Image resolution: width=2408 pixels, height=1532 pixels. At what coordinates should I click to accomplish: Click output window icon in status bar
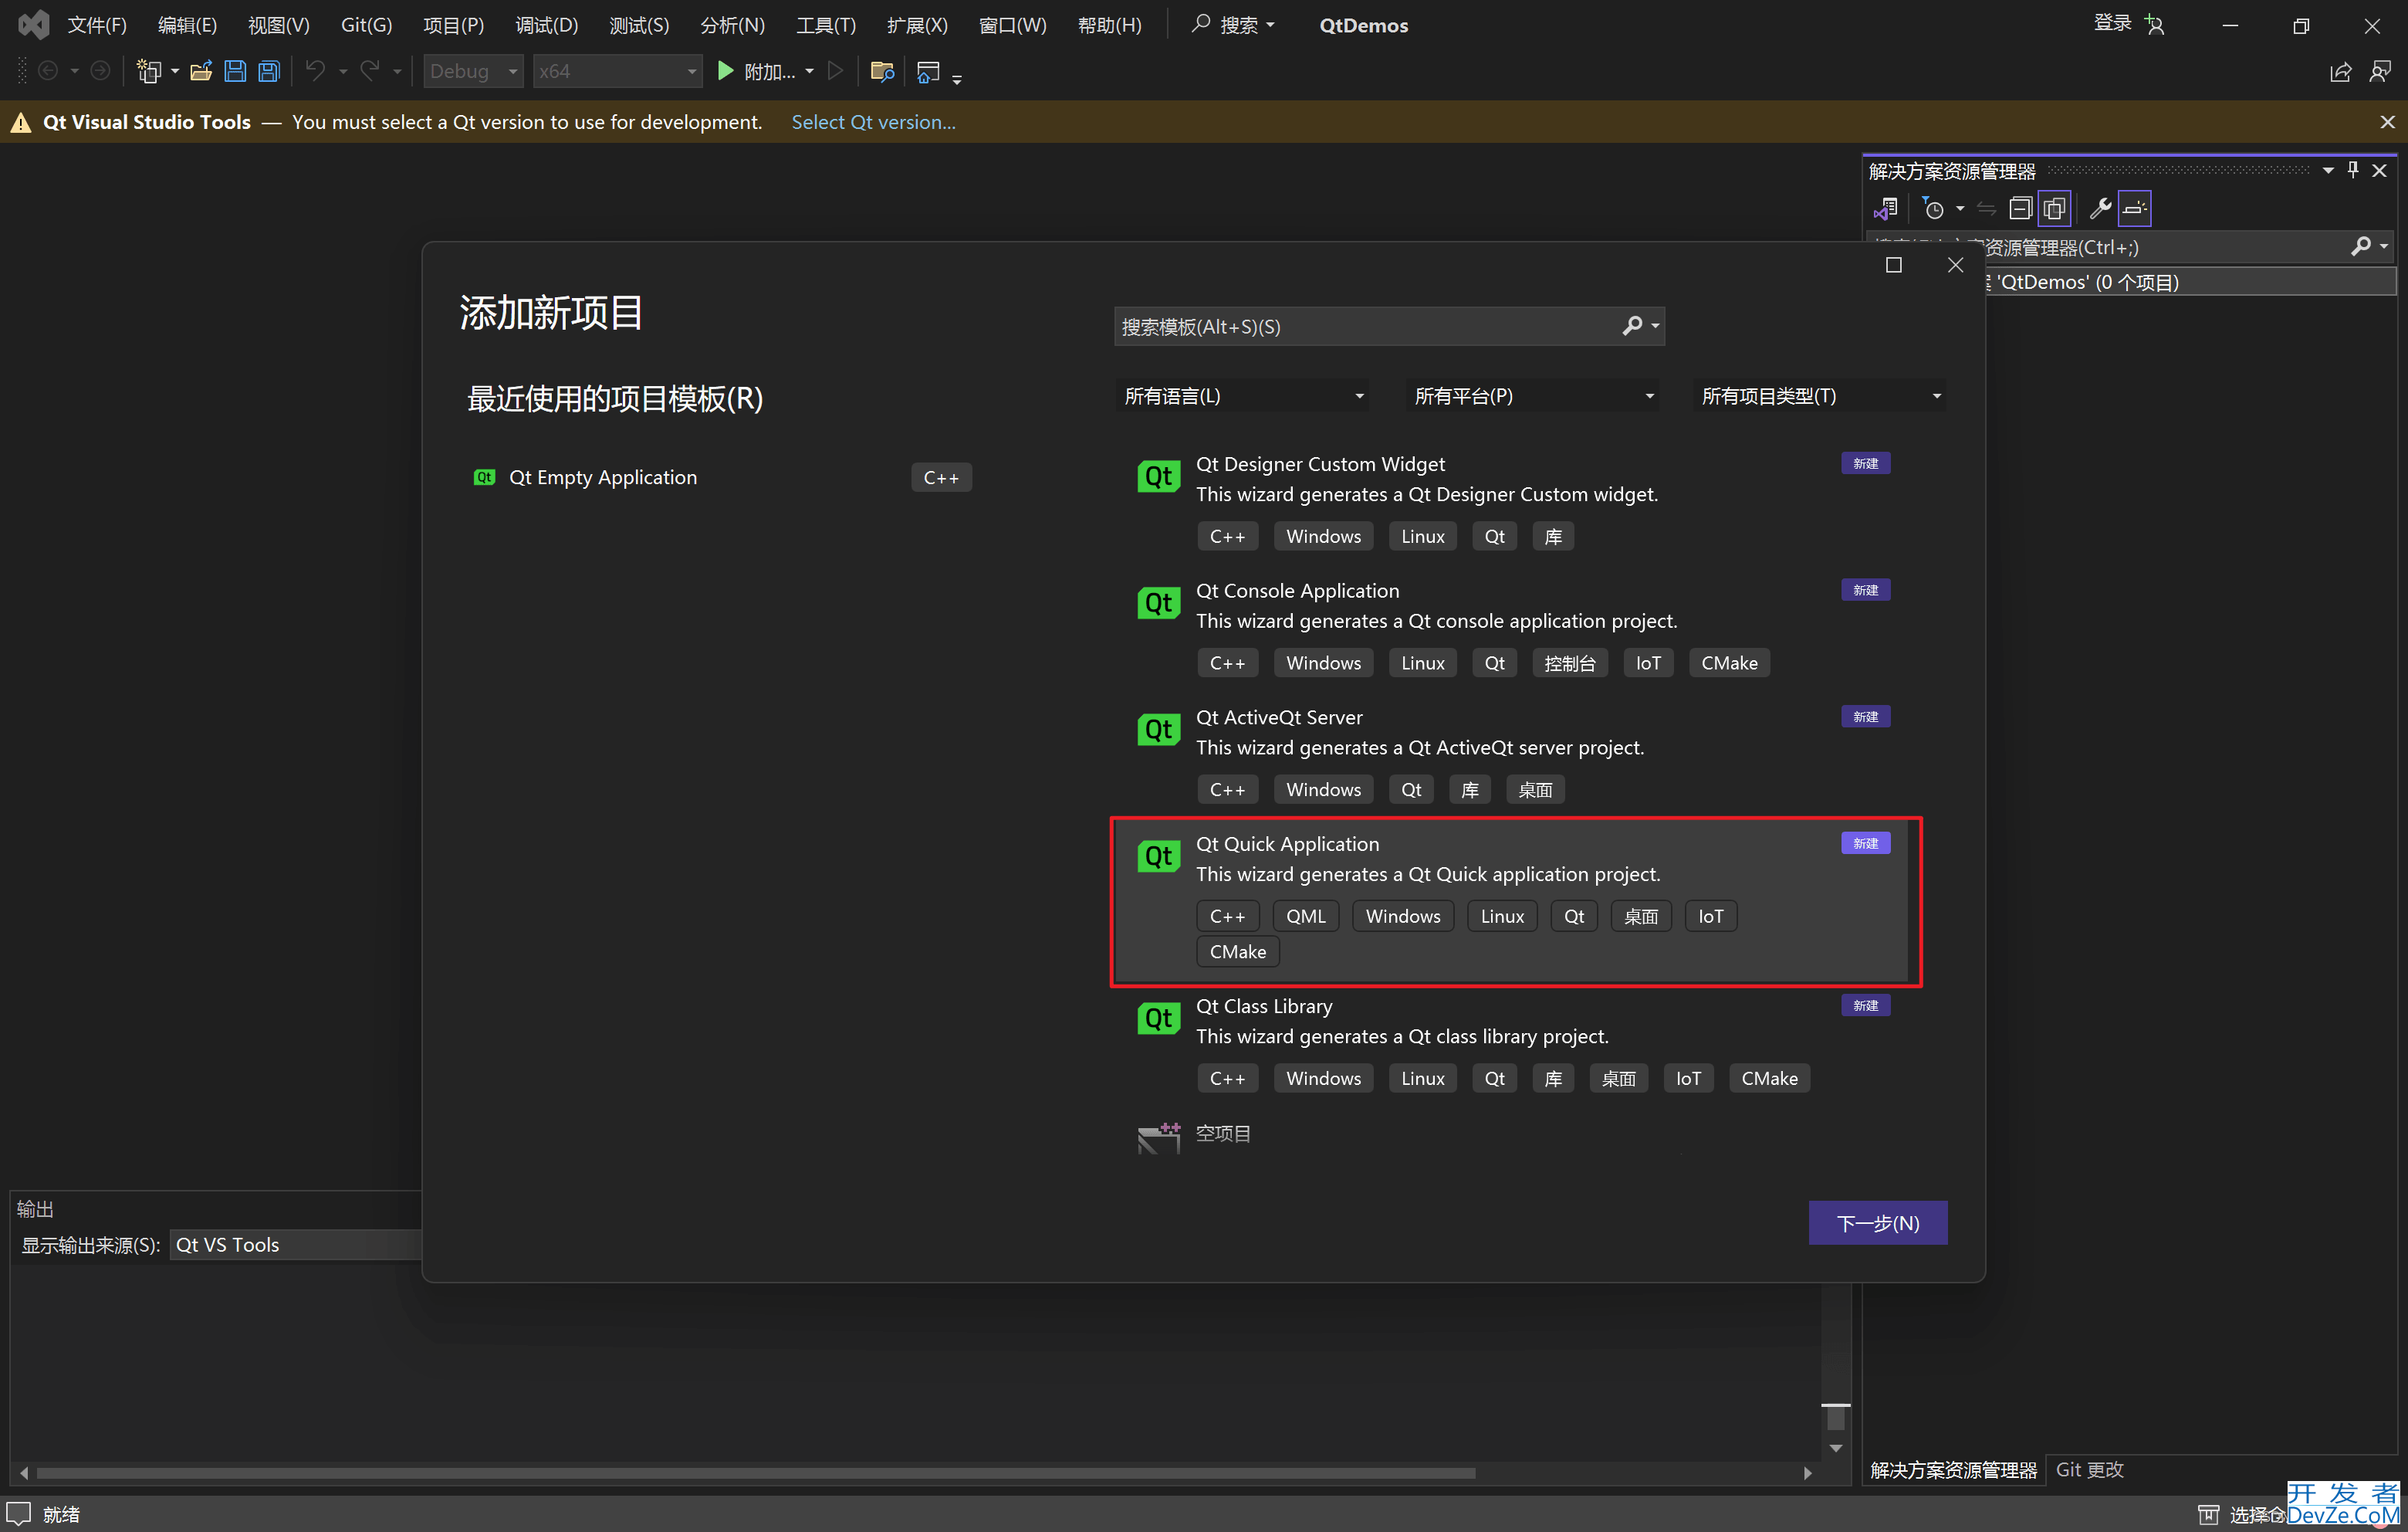click(19, 1513)
